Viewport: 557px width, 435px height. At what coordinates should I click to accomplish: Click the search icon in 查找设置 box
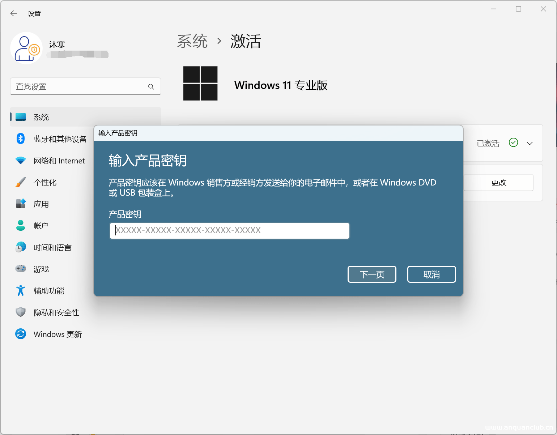click(151, 86)
